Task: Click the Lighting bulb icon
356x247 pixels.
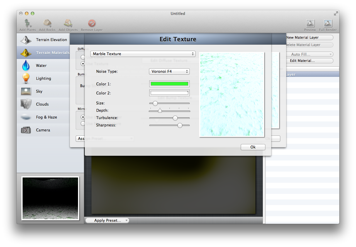Action: coord(26,78)
